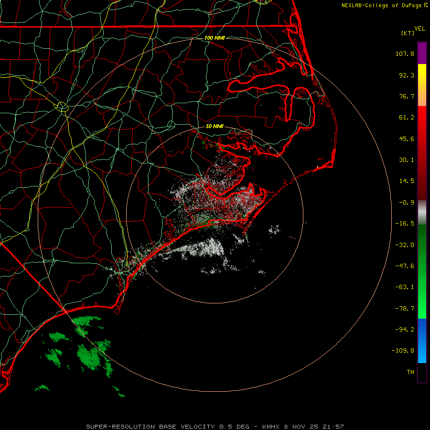
Task: Click the VEL legend title
Action: point(419,29)
